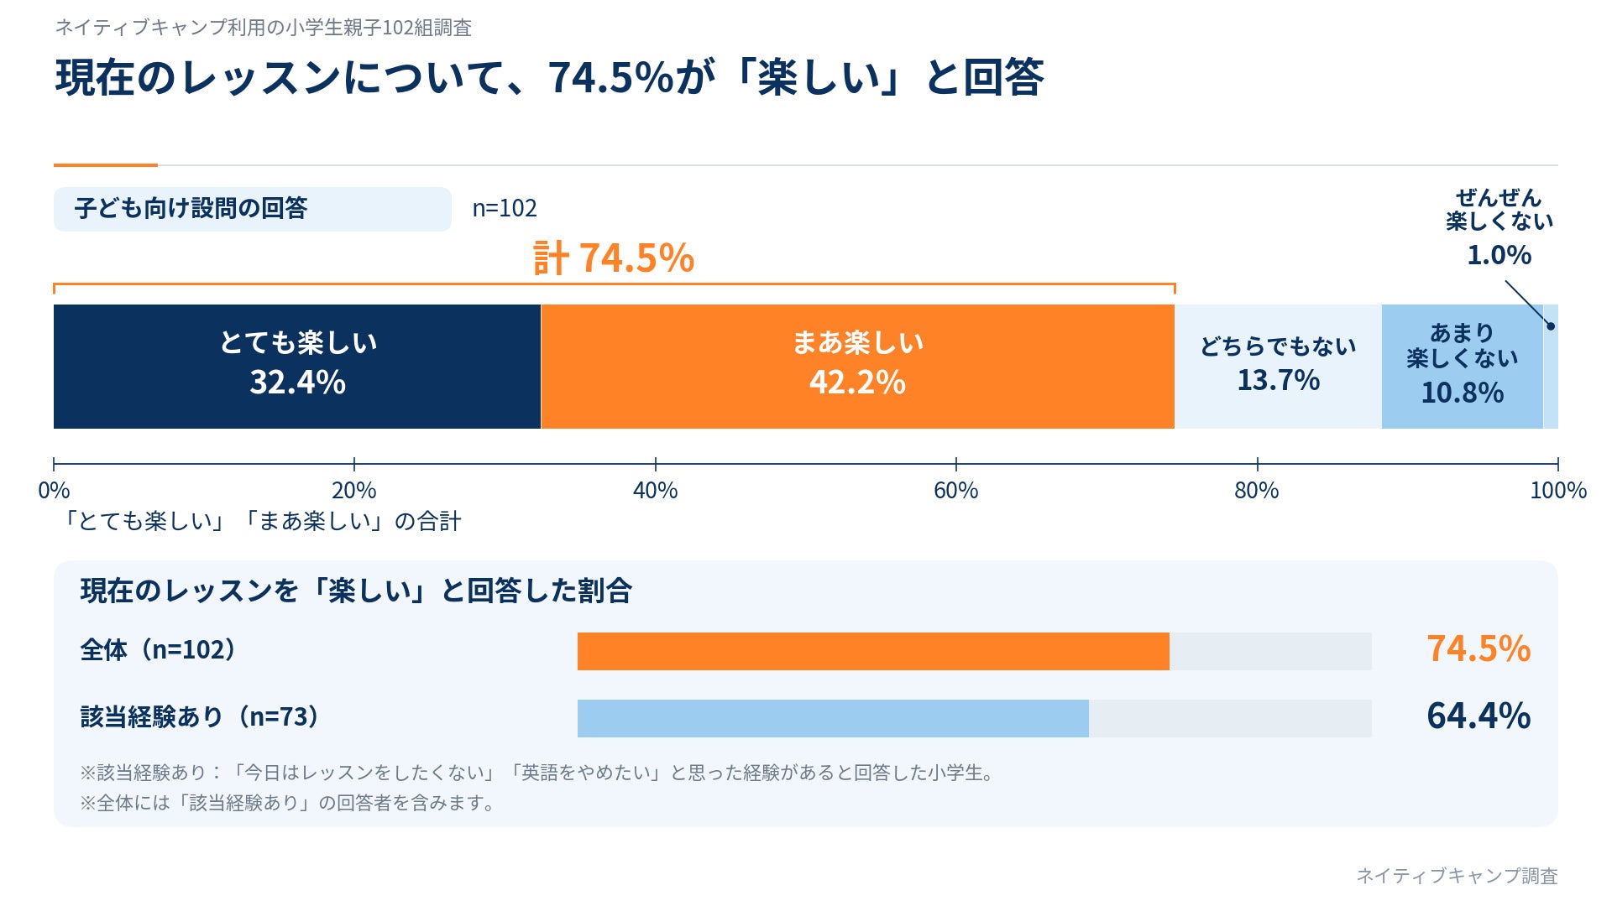Click the orange まあ楽しい 42.2% bar segment

pos(858,367)
